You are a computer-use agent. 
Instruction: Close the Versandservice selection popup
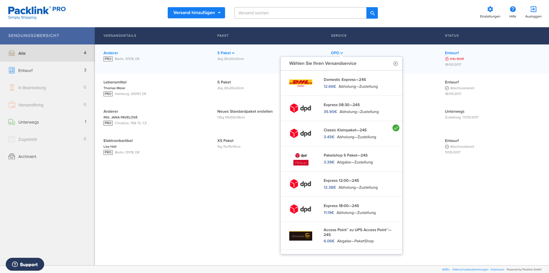pyautogui.click(x=396, y=64)
